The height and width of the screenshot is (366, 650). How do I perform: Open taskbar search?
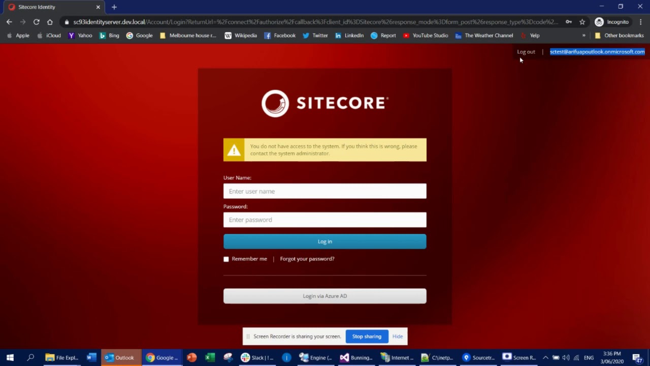coord(30,358)
